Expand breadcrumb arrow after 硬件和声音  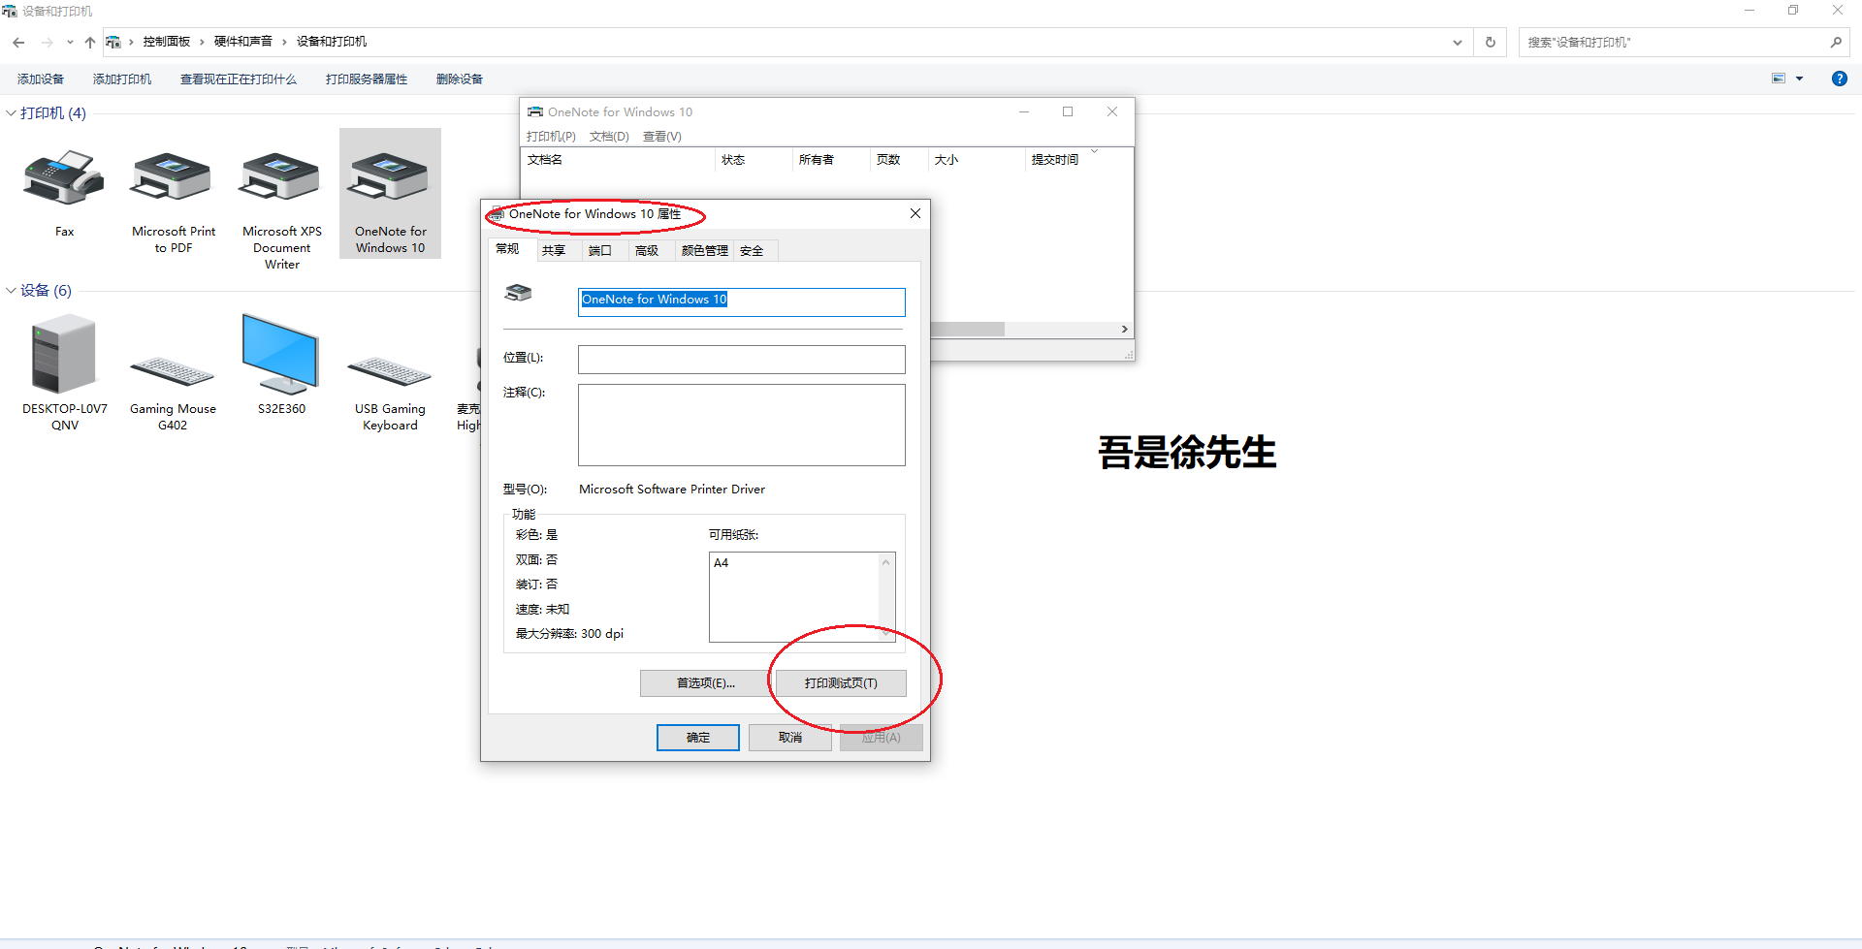tap(284, 42)
